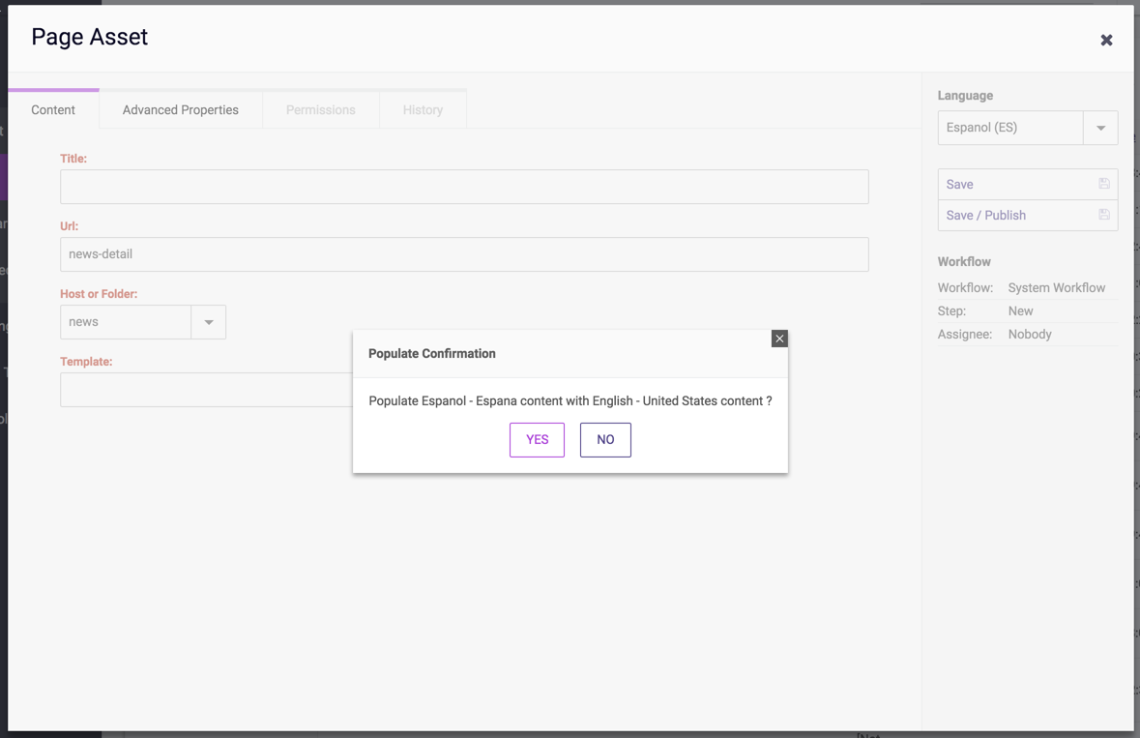
Task: Expand the Language dropdown arrow
Action: point(1100,128)
